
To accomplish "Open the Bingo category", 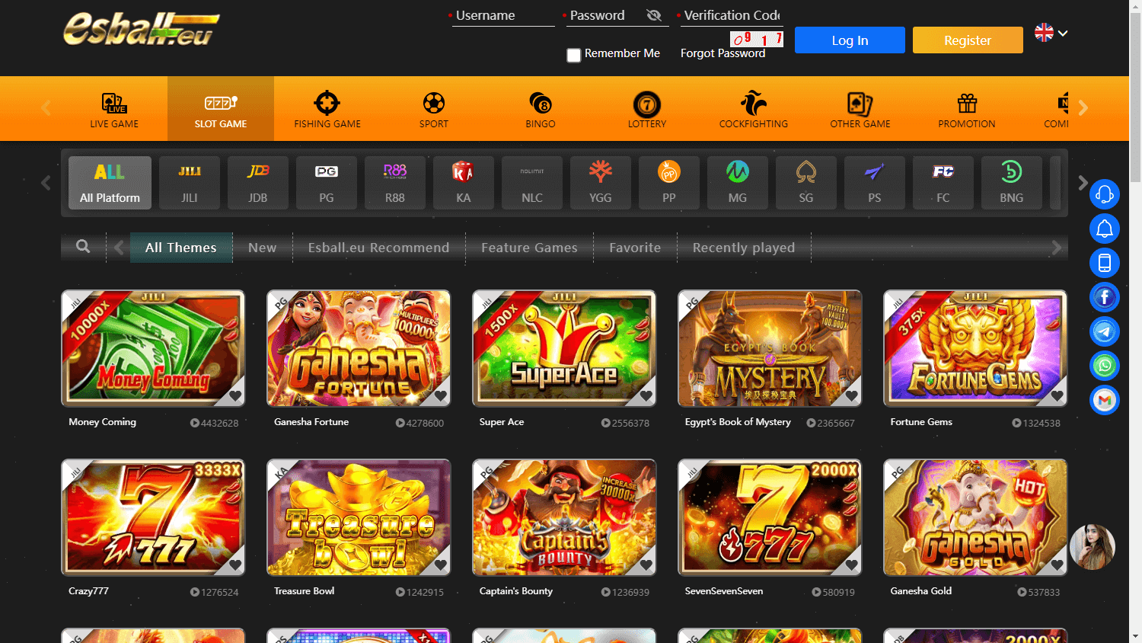I will tap(541, 109).
